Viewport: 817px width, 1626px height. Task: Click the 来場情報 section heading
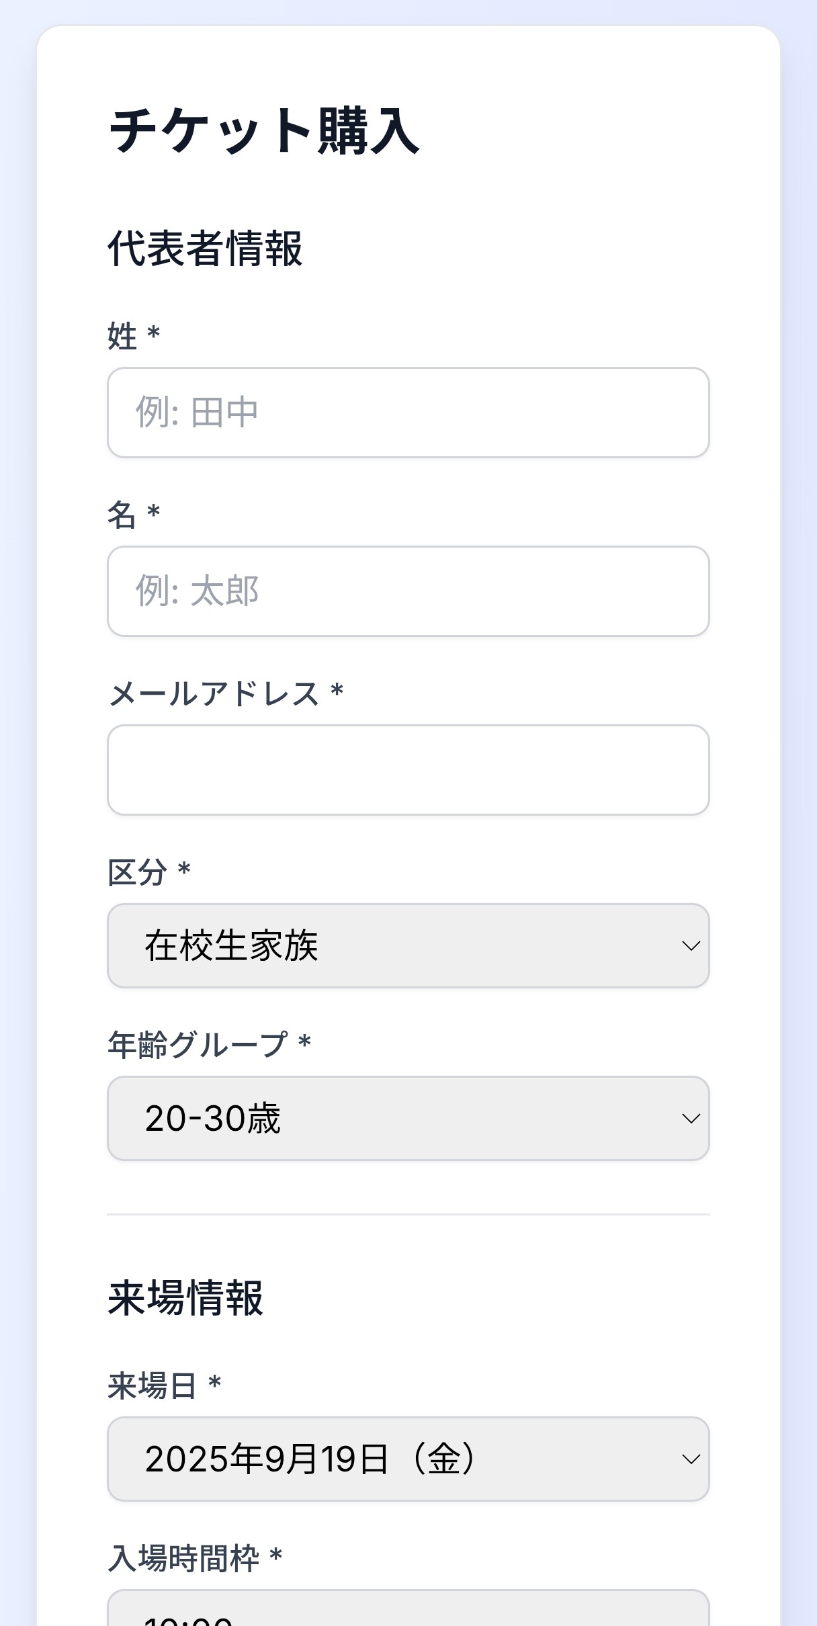(185, 1297)
